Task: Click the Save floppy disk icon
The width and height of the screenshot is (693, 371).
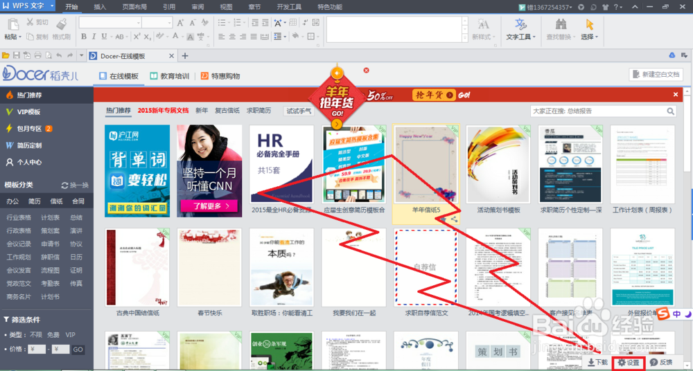Action: [17, 55]
